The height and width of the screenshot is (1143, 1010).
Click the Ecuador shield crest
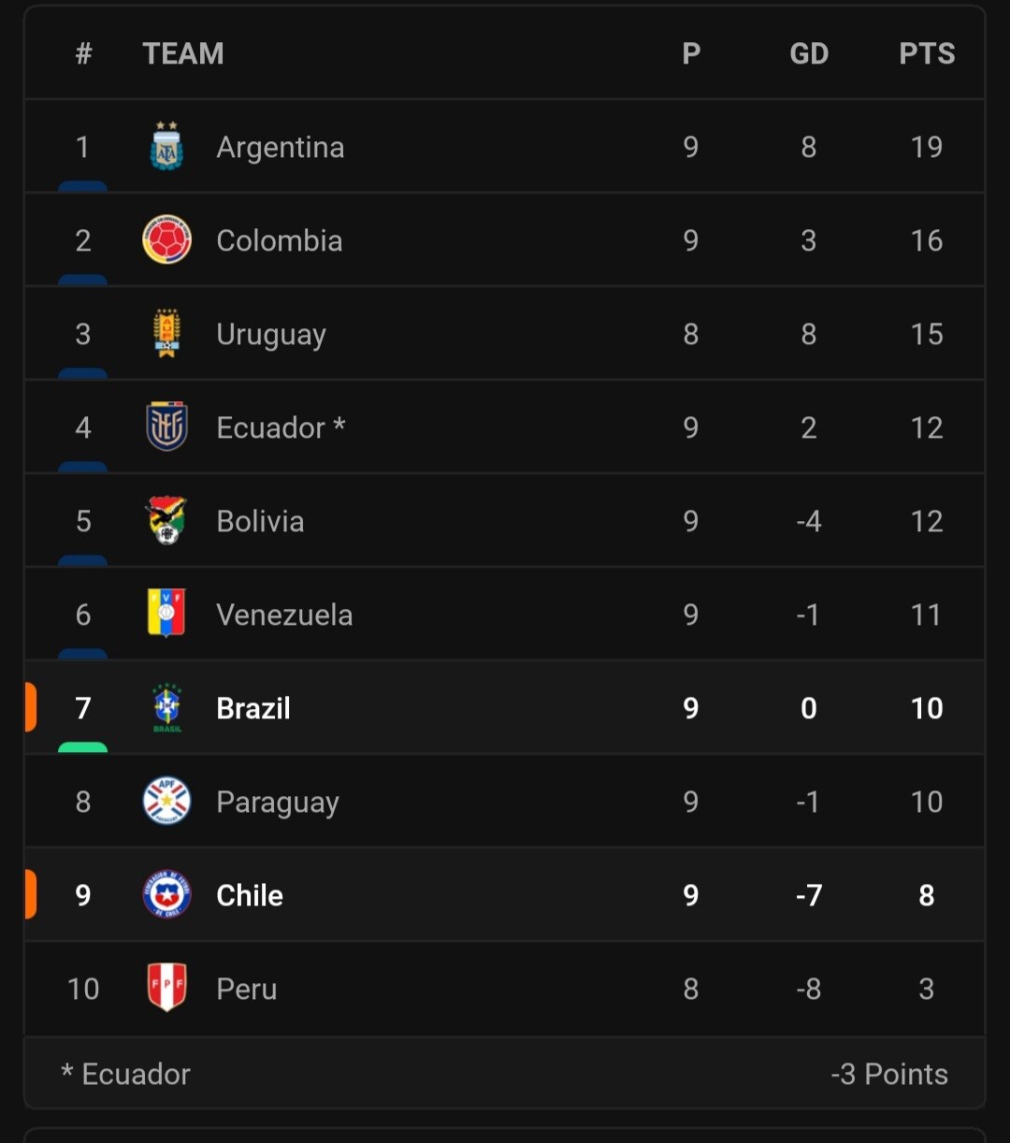(166, 427)
